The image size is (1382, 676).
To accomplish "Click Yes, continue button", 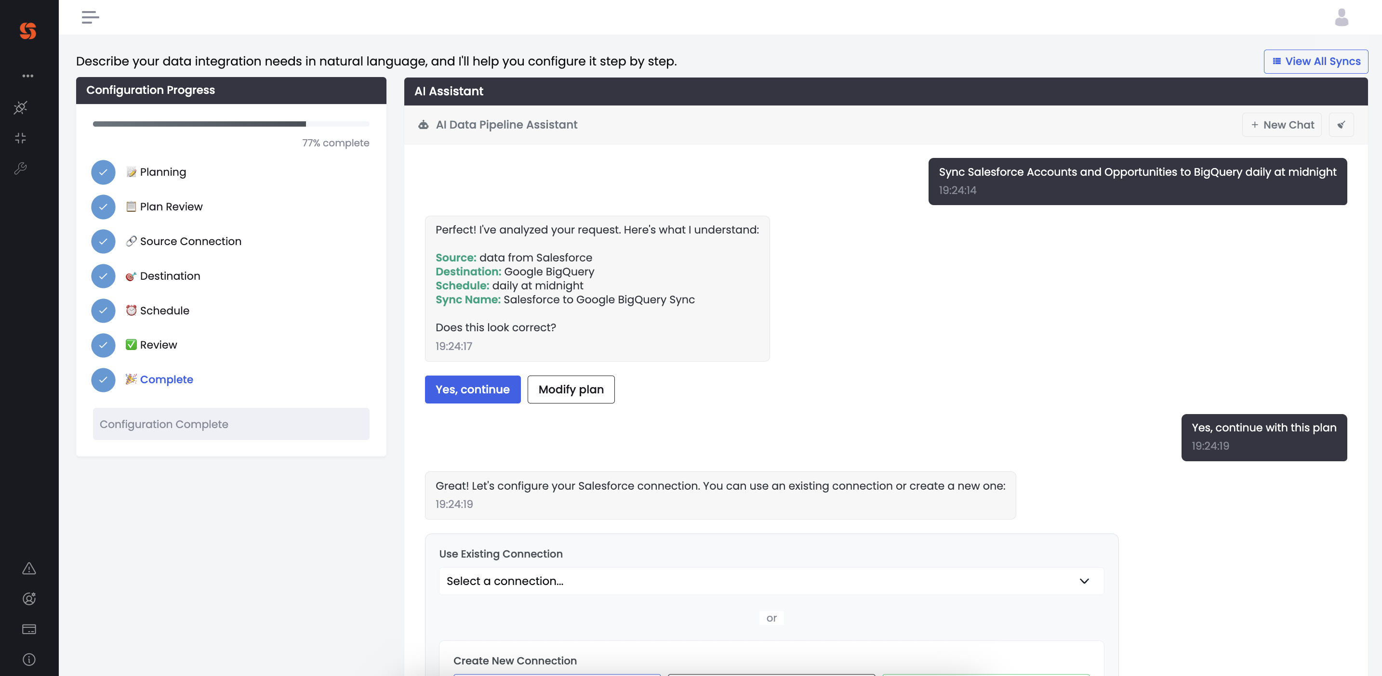I will point(472,390).
